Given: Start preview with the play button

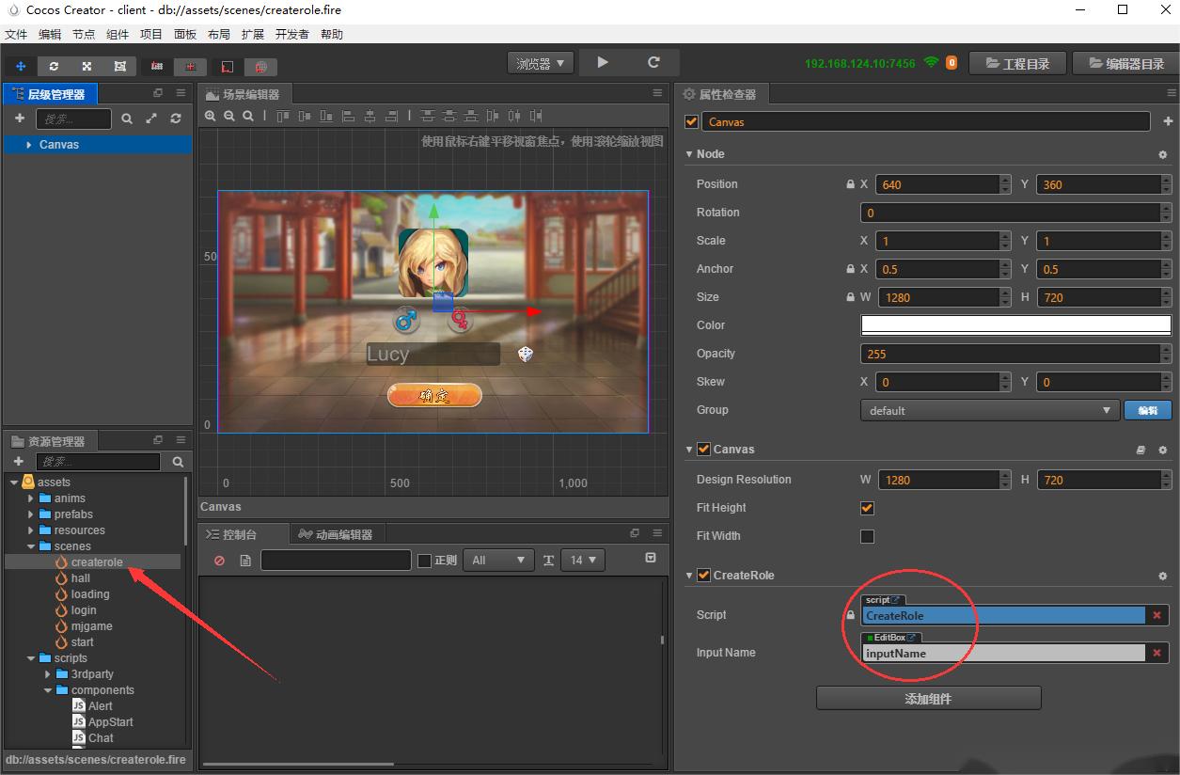Looking at the screenshot, I should (603, 62).
